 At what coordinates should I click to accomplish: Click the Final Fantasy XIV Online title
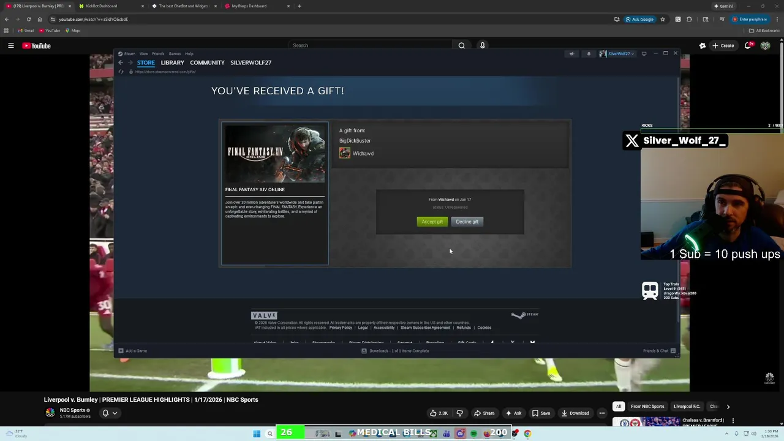(255, 189)
